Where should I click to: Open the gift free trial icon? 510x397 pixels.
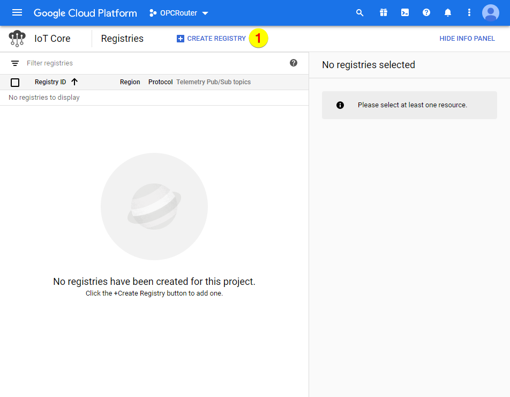[383, 13]
